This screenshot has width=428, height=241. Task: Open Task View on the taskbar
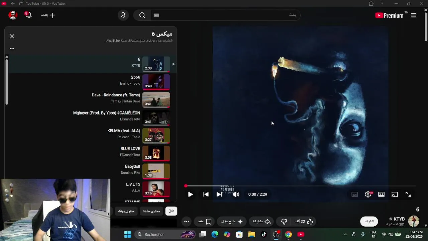pyautogui.click(x=203, y=234)
